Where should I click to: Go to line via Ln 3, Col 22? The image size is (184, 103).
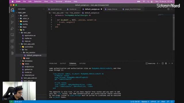tap(135, 102)
